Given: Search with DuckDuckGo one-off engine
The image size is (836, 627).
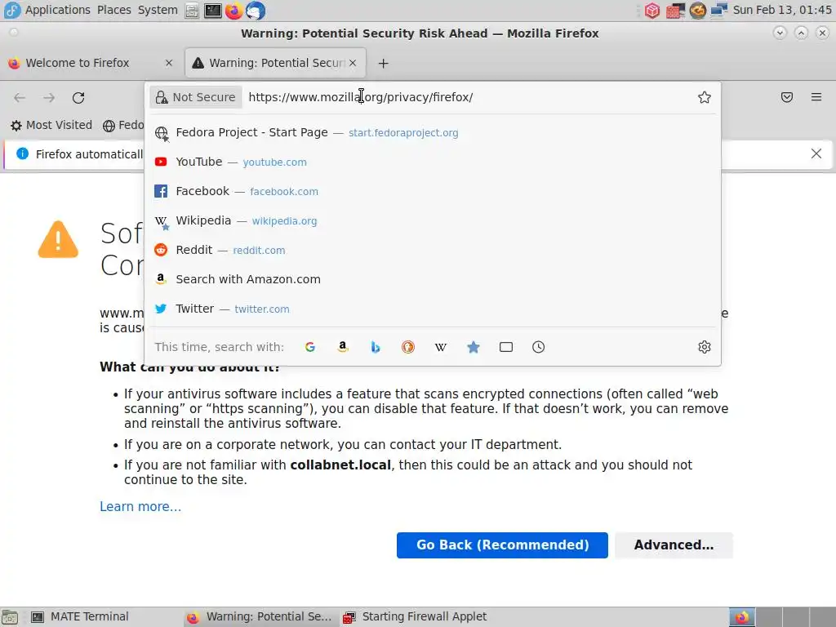Looking at the screenshot, I should point(408,347).
